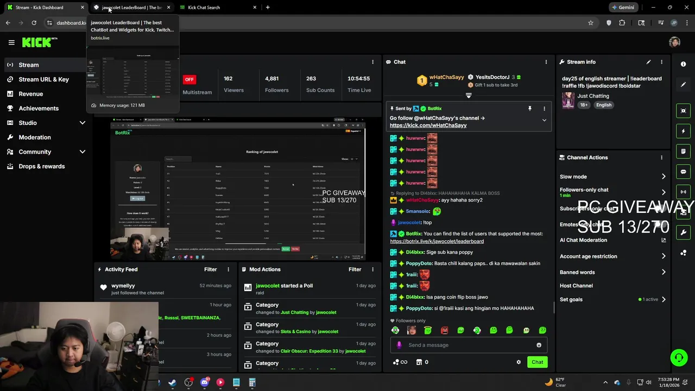This screenshot has width=695, height=391.
Task: Collapse the pinned message with chevron
Action: click(x=544, y=121)
